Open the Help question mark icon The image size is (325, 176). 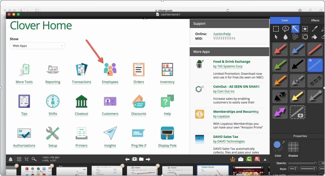(167, 101)
